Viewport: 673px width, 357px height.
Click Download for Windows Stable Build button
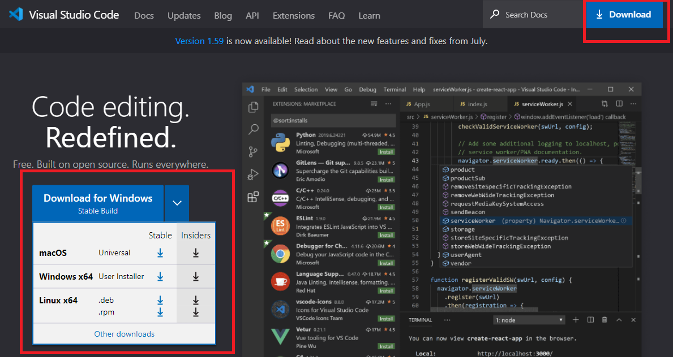(x=98, y=203)
